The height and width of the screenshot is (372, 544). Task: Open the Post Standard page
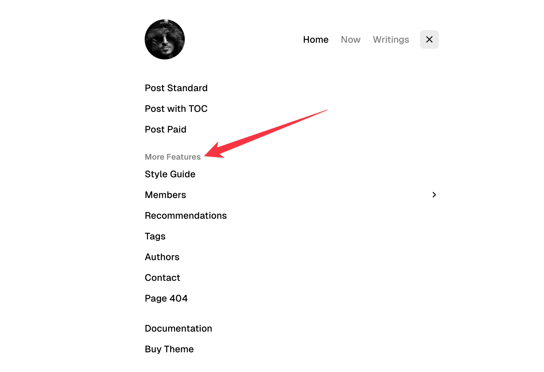tap(176, 88)
